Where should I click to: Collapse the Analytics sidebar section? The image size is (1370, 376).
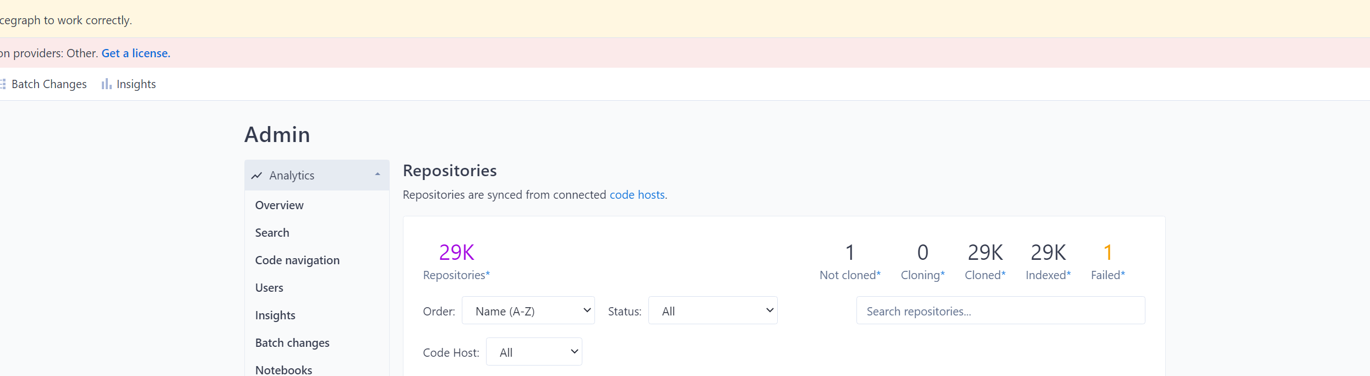(376, 175)
